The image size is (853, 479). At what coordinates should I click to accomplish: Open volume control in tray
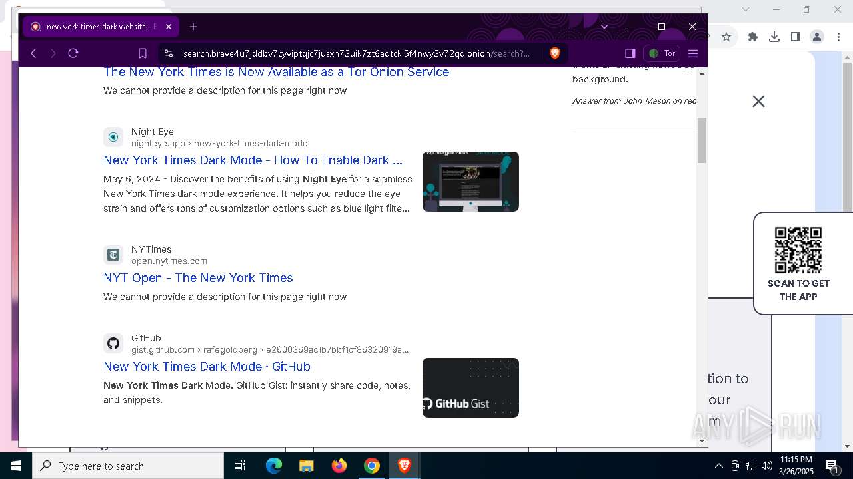767,466
